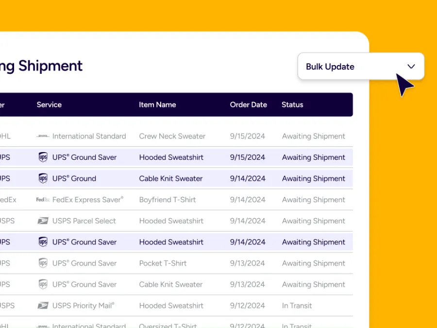Click In Transit status on the Priority Mail row

pos(297,306)
